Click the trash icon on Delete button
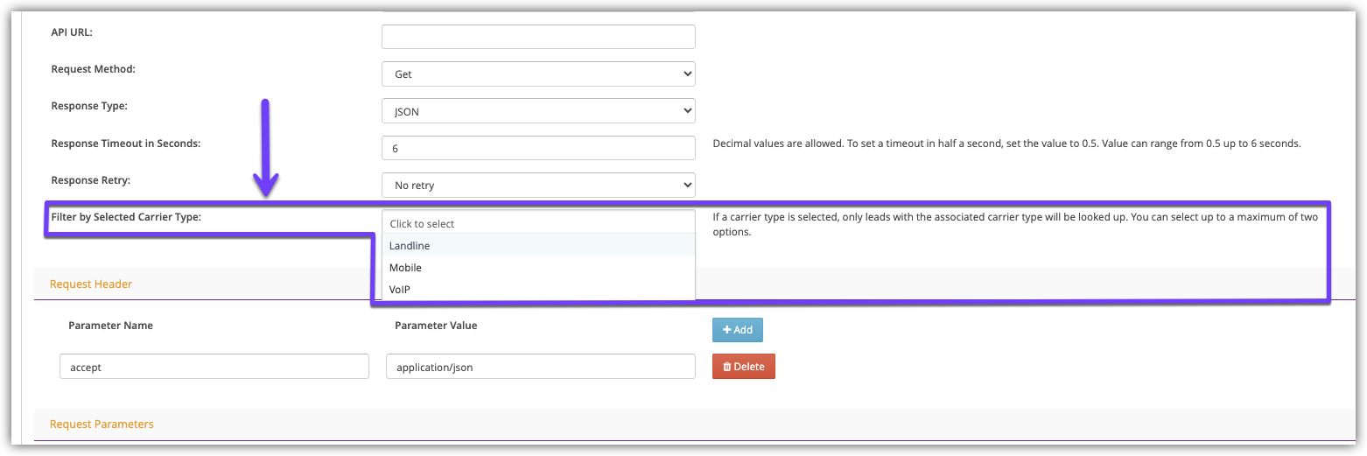 tap(726, 367)
